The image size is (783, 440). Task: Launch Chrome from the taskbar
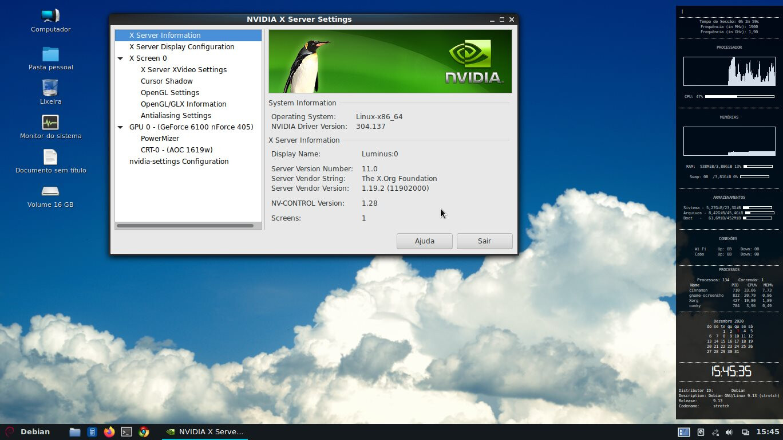click(x=144, y=432)
